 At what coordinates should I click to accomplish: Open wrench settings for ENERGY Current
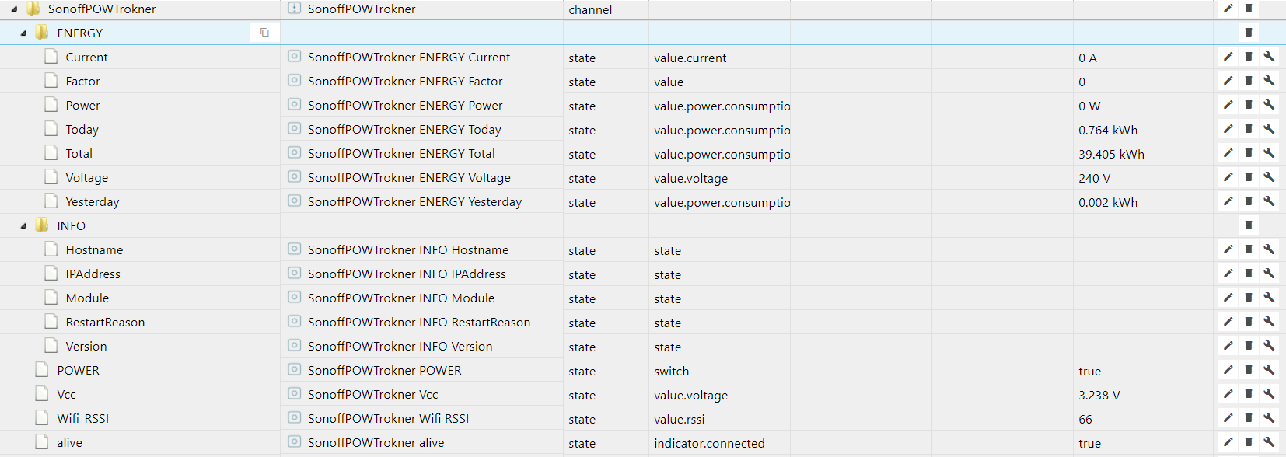(1269, 57)
